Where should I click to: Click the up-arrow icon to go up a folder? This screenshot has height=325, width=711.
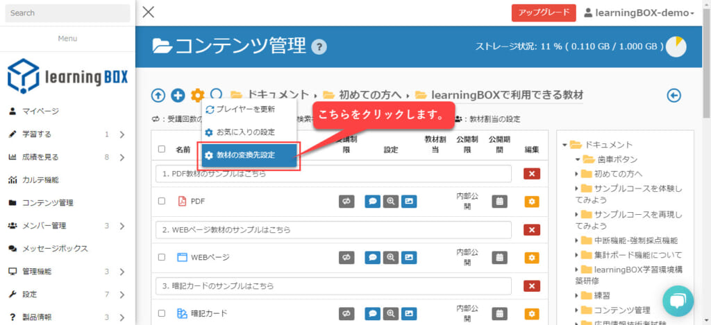point(158,95)
